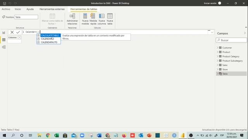Click Marcar como tabla de fechas

52,19
